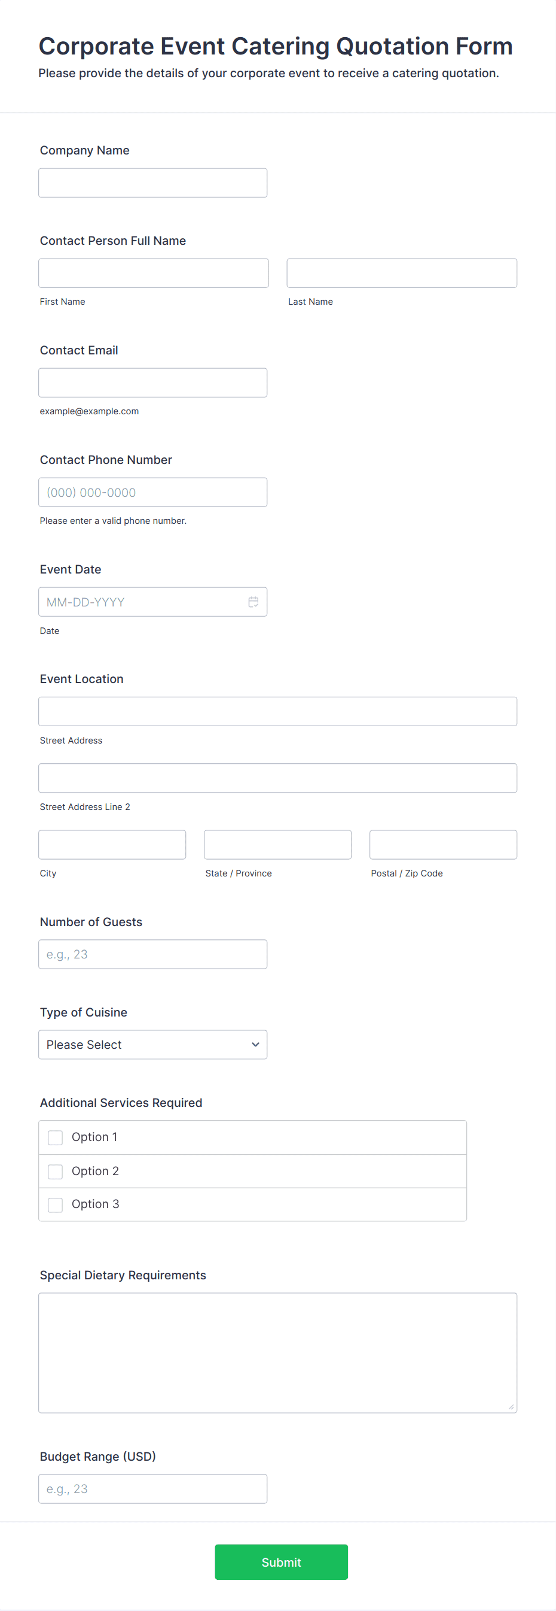
Task: Focus the Event Date input
Action: (x=140, y=602)
